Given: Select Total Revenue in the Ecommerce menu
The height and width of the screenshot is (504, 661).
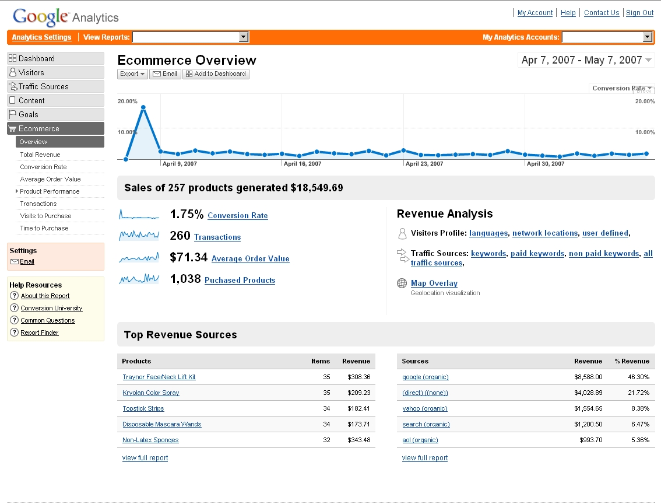Looking at the screenshot, I should click(40, 155).
